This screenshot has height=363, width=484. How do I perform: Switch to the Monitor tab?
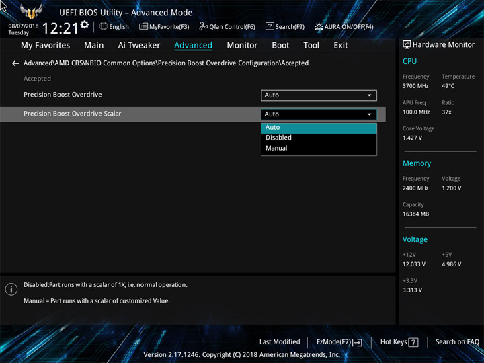242,46
